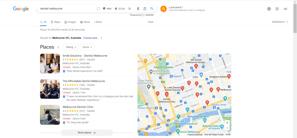Open the Surfer link under the search bar
The image size is (297, 138).
148,15
